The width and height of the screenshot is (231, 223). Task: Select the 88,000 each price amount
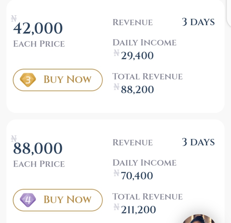[38, 148]
